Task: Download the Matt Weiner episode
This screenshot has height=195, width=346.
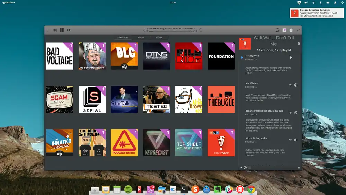Action: (296, 85)
